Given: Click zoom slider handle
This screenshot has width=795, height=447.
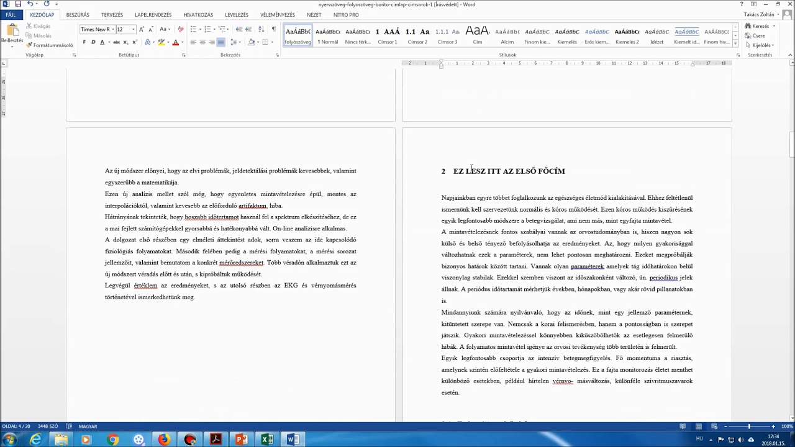Looking at the screenshot, I should (x=749, y=427).
